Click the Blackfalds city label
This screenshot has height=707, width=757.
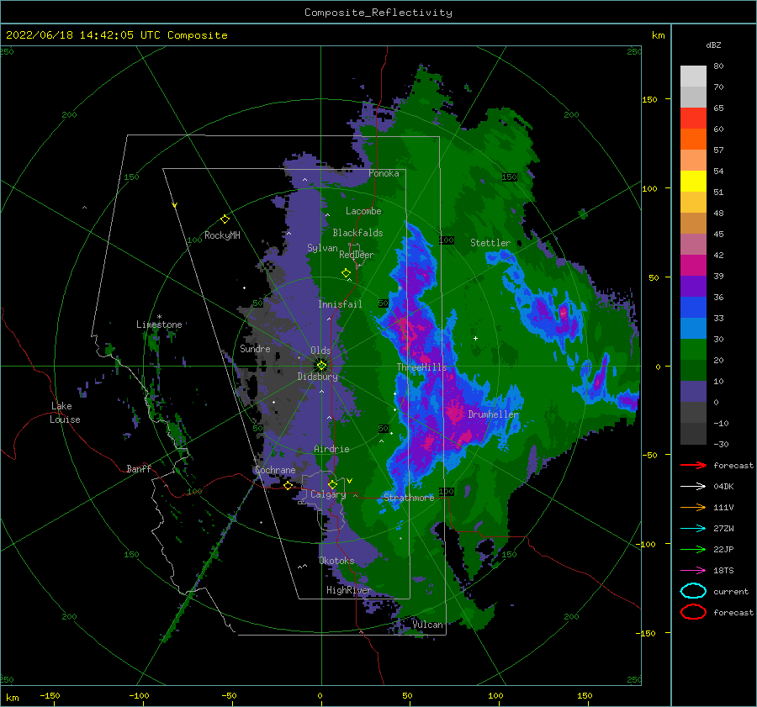point(357,233)
